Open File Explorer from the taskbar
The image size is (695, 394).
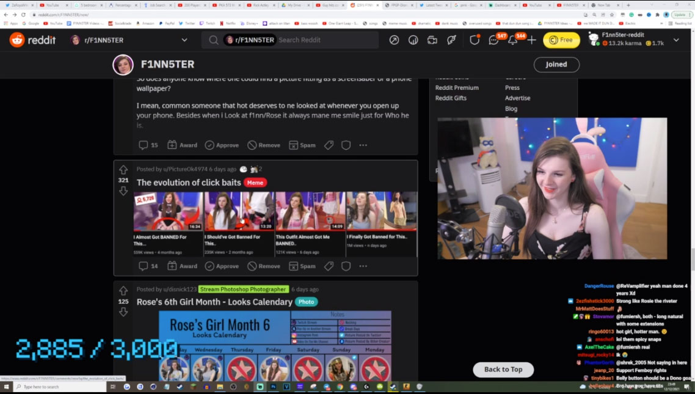pyautogui.click(x=220, y=387)
